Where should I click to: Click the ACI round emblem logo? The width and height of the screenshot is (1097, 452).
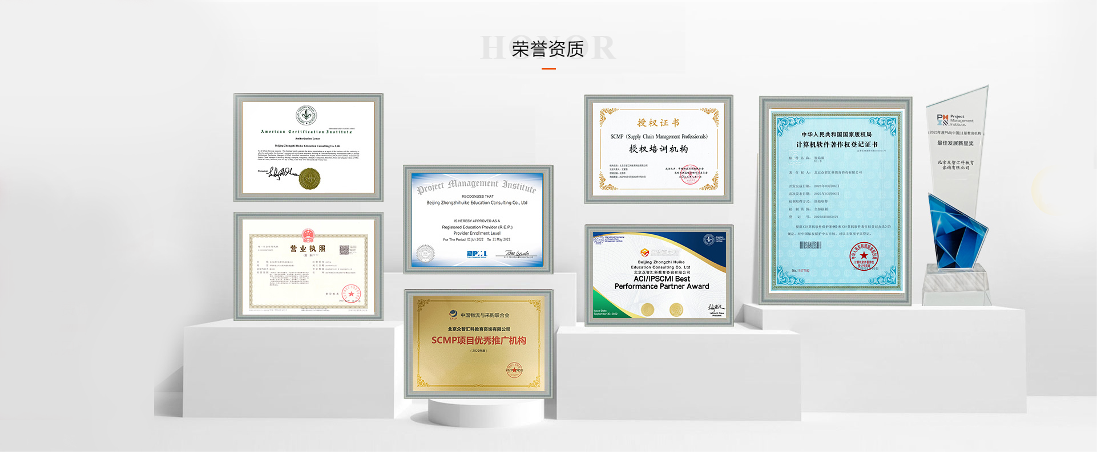pos(306,116)
